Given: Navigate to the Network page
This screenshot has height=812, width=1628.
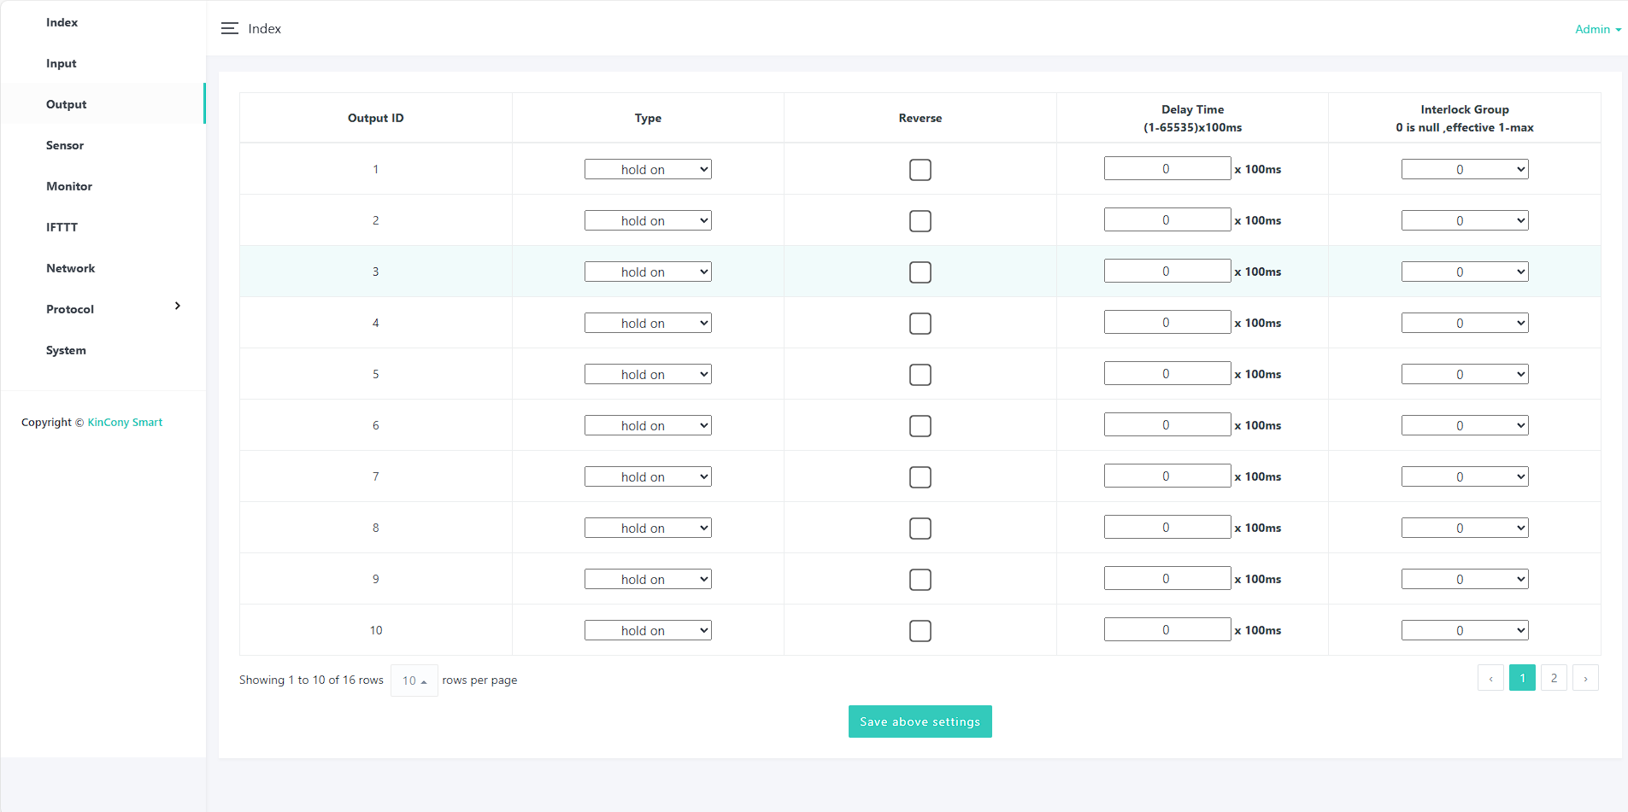Looking at the screenshot, I should (70, 268).
